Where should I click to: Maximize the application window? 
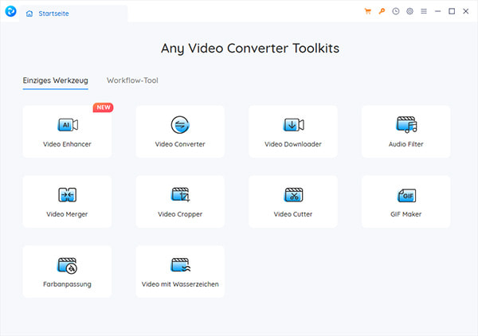[x=452, y=11]
